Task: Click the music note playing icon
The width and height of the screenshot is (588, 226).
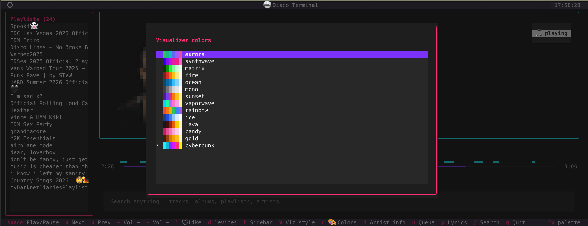Action: [x=539, y=33]
